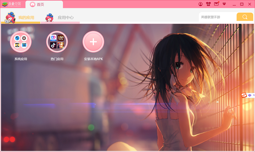Open the mail messages icon

coord(216,4)
